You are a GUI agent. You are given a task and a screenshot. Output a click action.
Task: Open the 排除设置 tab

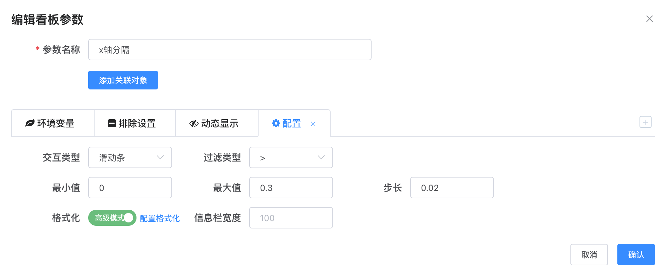(135, 123)
